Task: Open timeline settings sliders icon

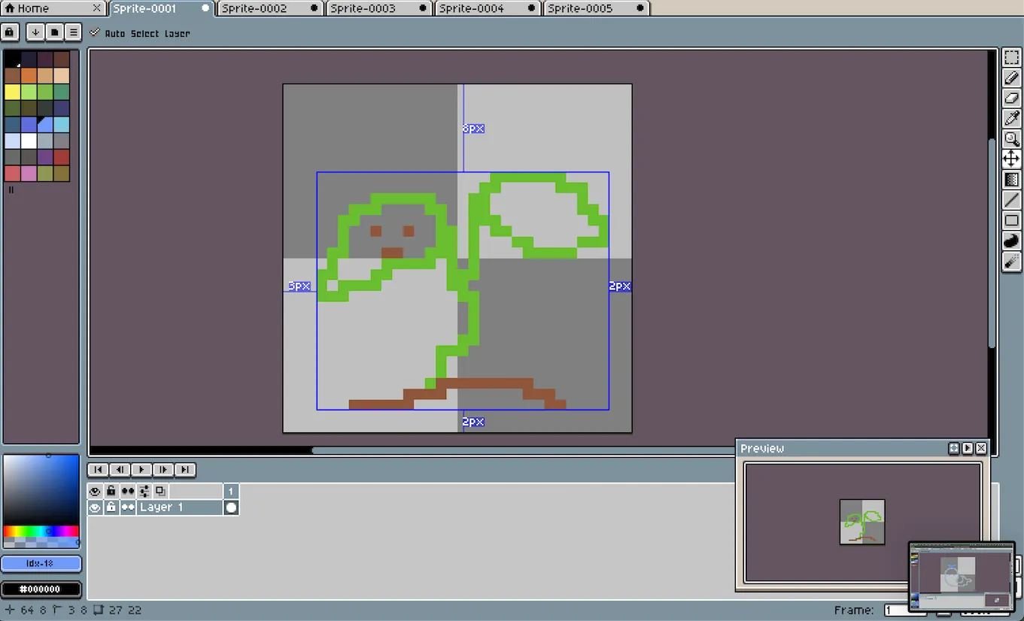Action: click(x=144, y=491)
